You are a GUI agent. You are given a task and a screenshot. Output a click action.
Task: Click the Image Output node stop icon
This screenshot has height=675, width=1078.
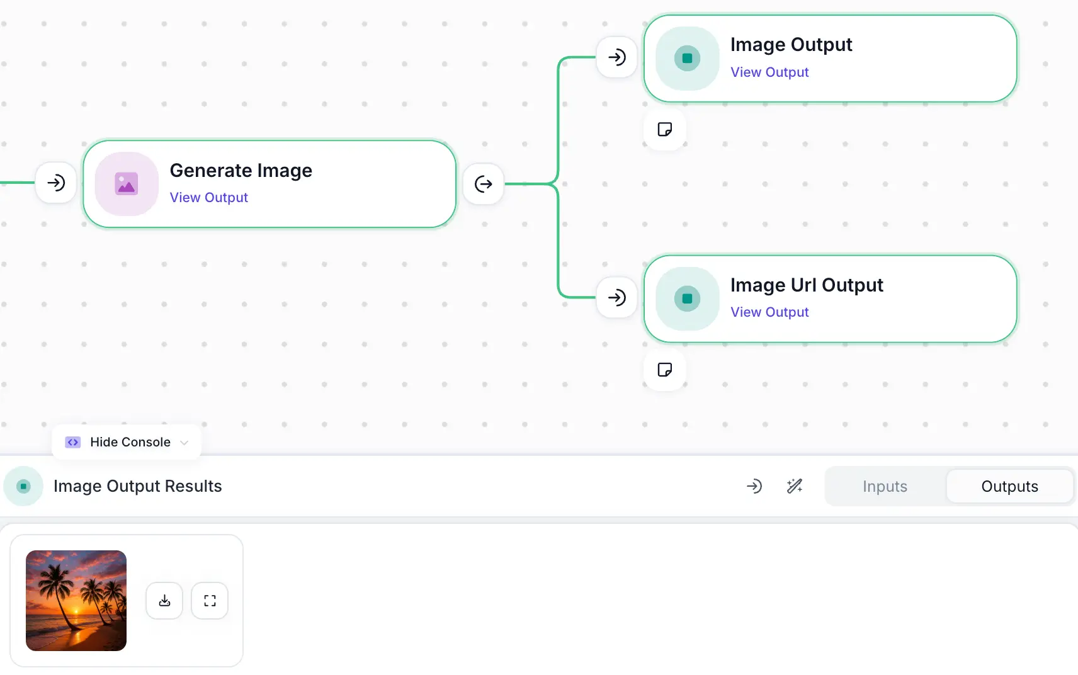(688, 58)
